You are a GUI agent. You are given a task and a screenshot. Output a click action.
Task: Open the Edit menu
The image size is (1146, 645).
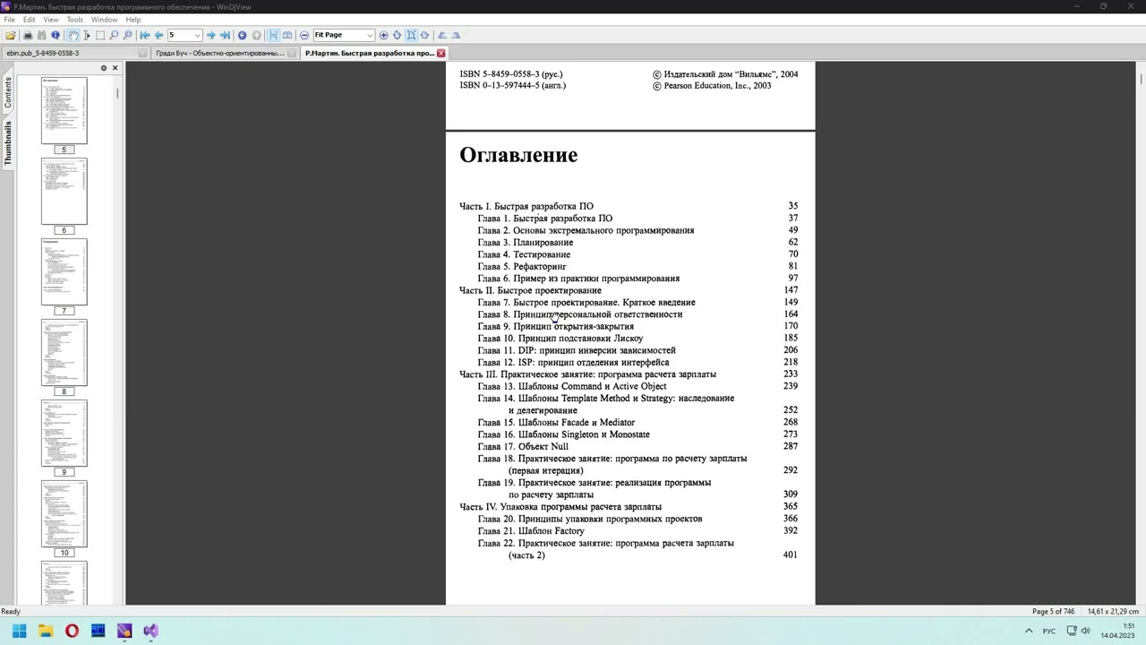click(x=30, y=20)
